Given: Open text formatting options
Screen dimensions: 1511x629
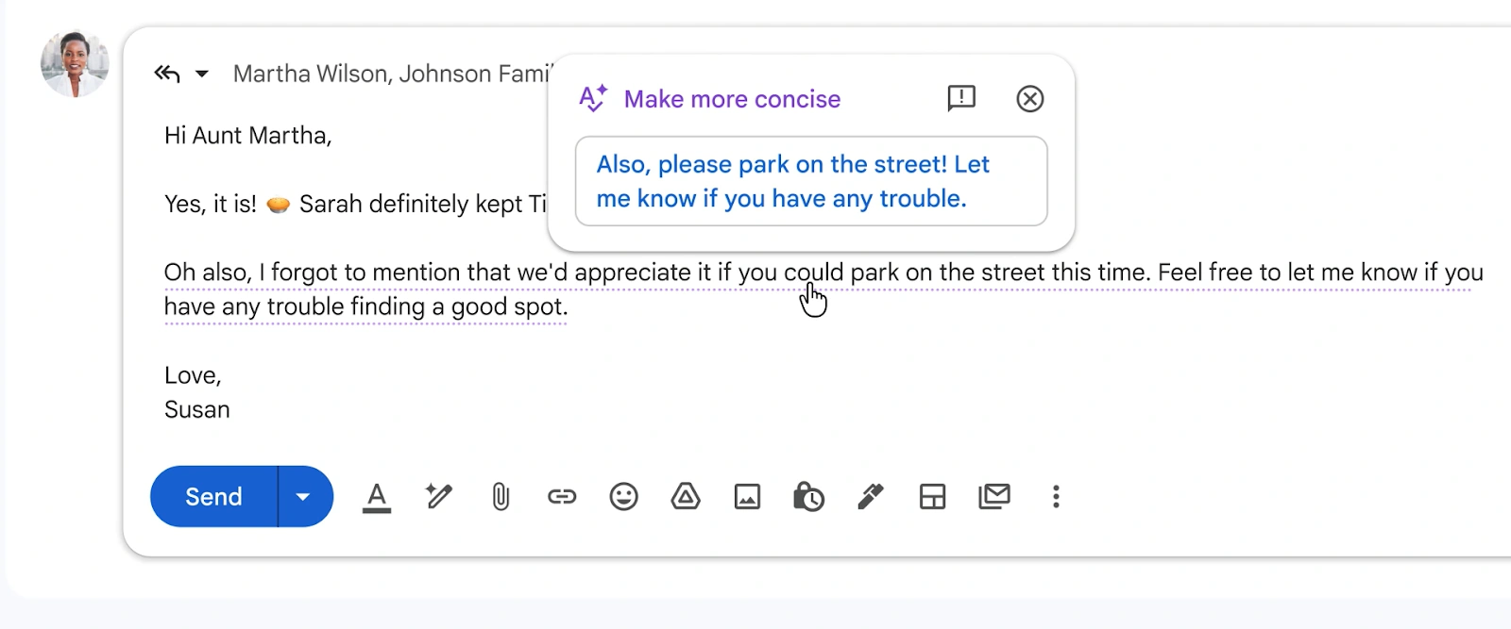Looking at the screenshot, I should coord(377,497).
